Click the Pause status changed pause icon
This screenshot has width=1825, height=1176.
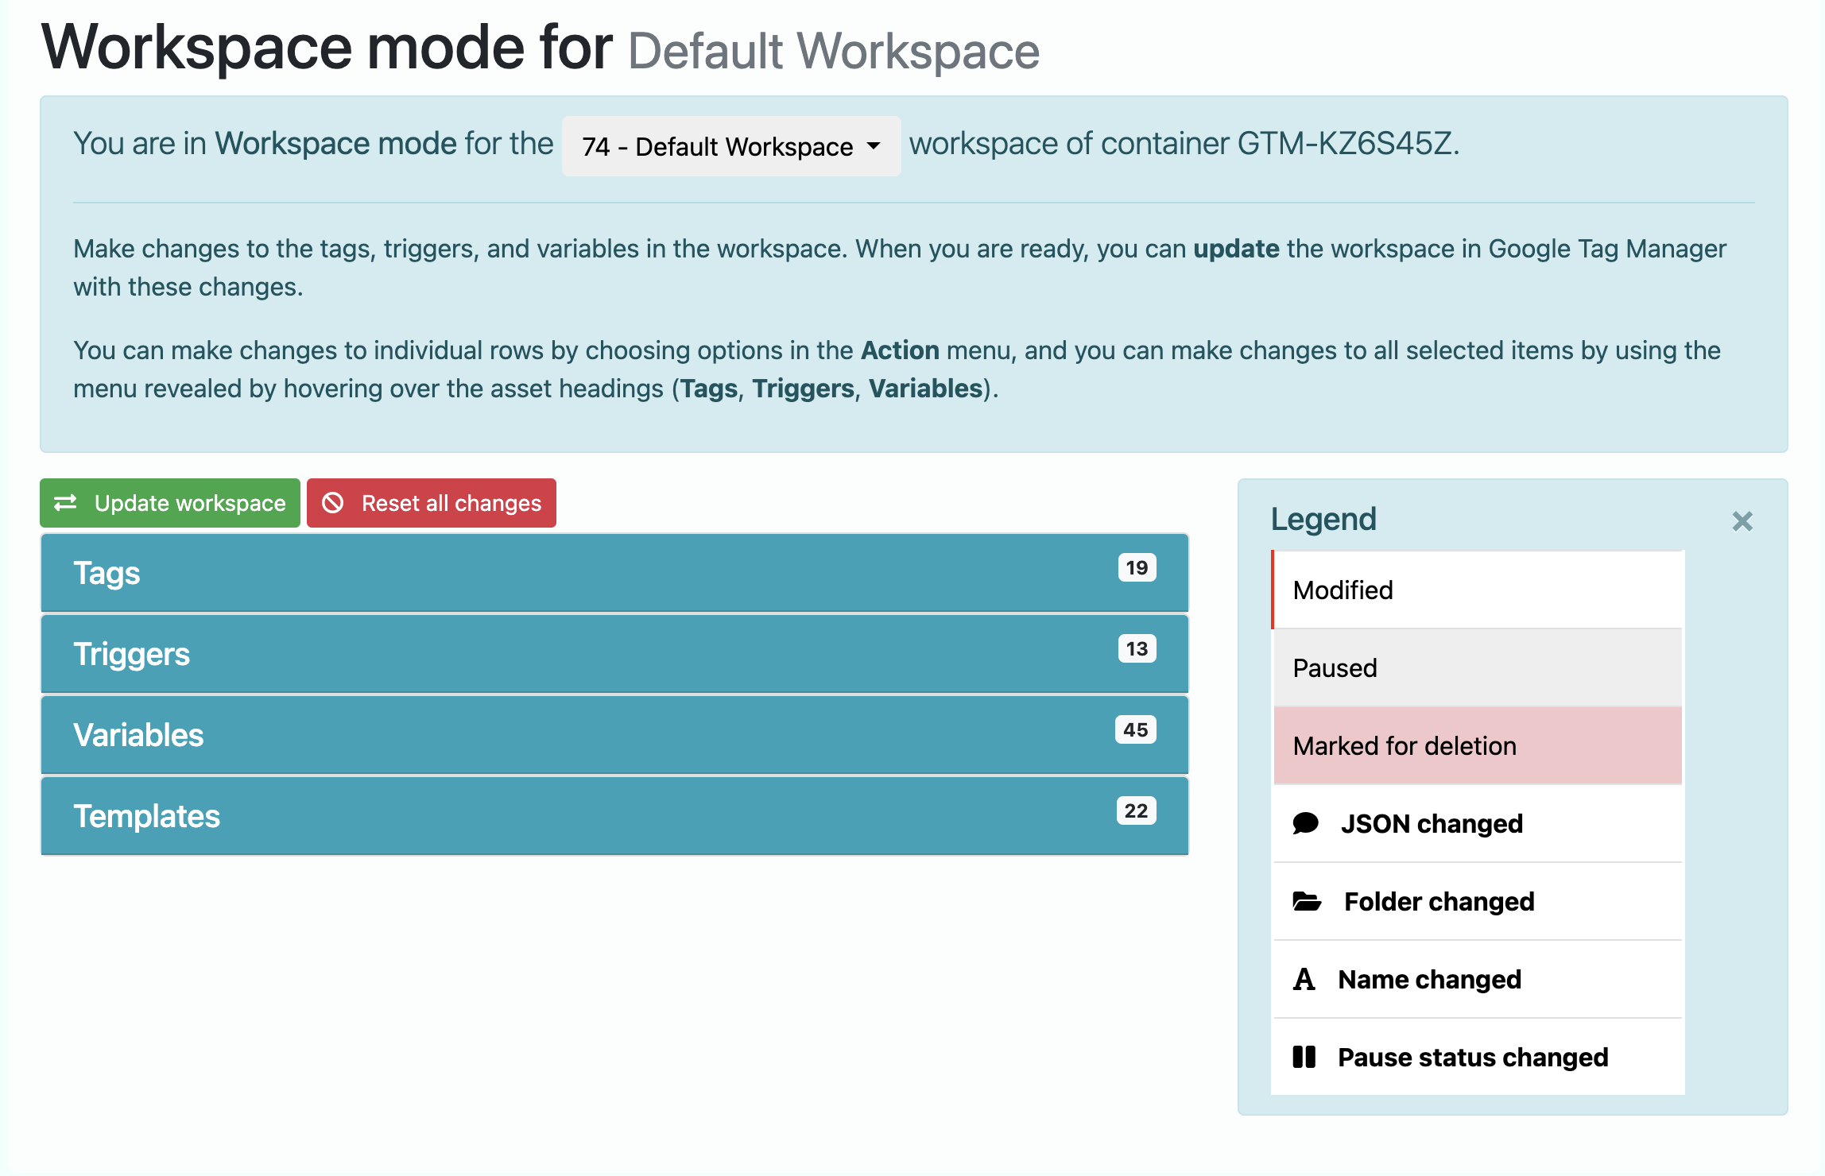(x=1304, y=1057)
